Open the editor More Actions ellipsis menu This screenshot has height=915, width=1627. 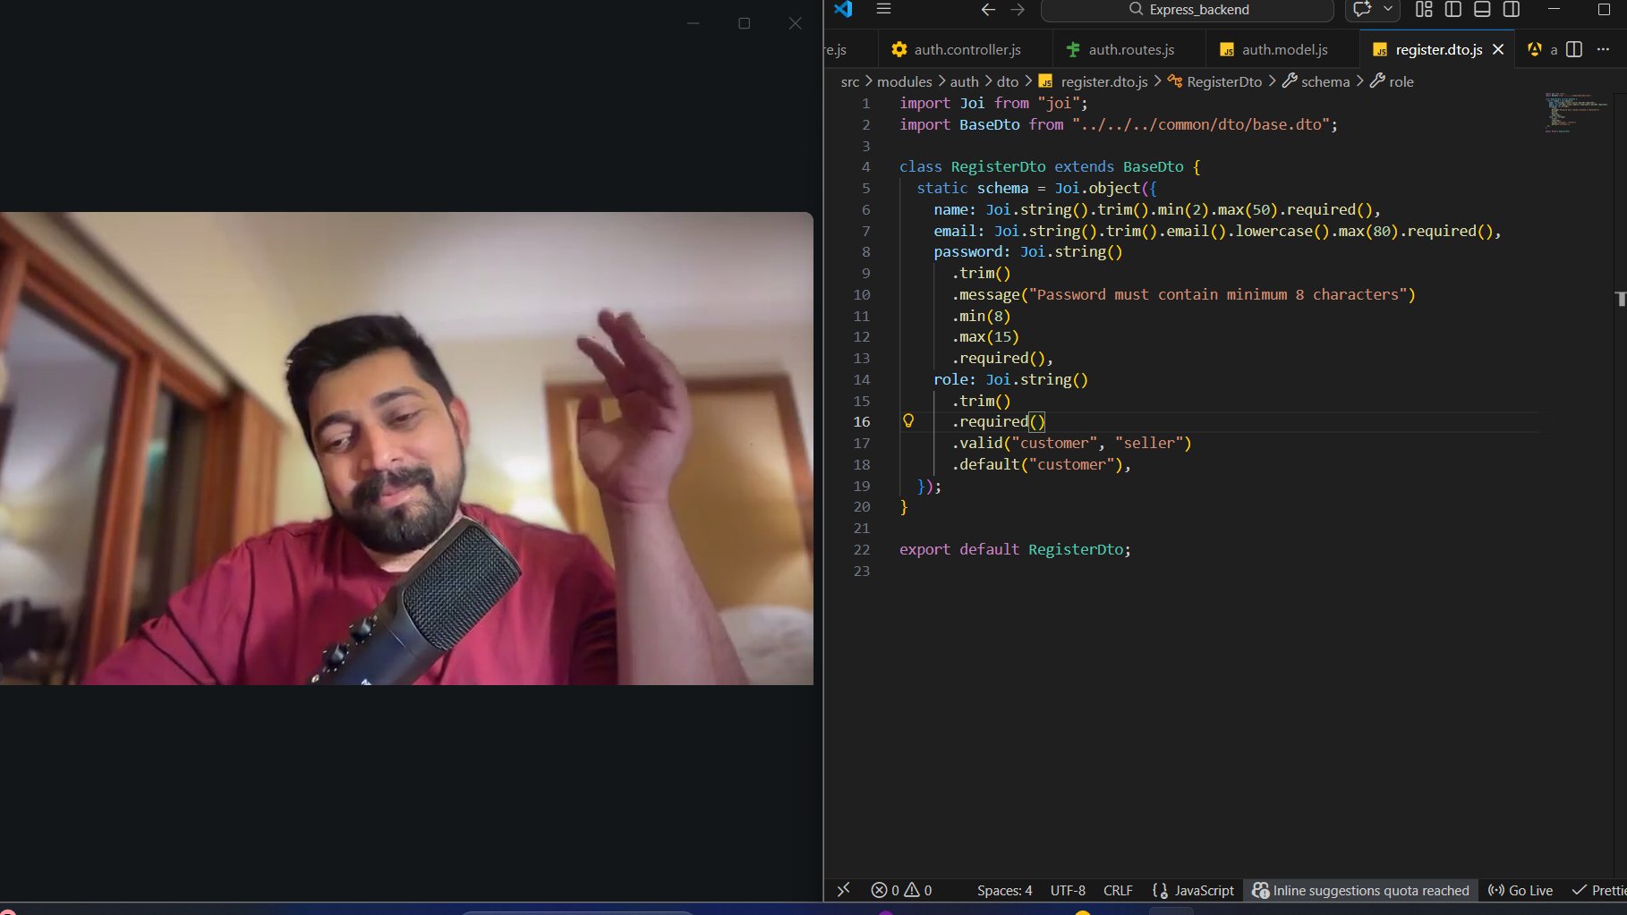coord(1603,49)
